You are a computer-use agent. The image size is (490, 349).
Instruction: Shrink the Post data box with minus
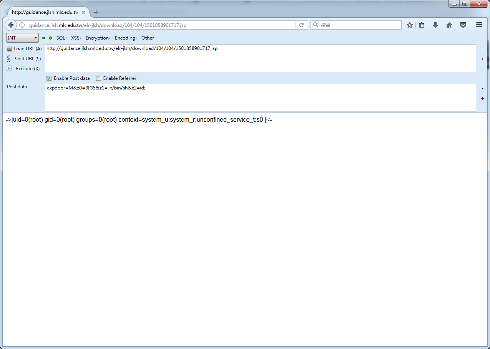[x=482, y=88]
